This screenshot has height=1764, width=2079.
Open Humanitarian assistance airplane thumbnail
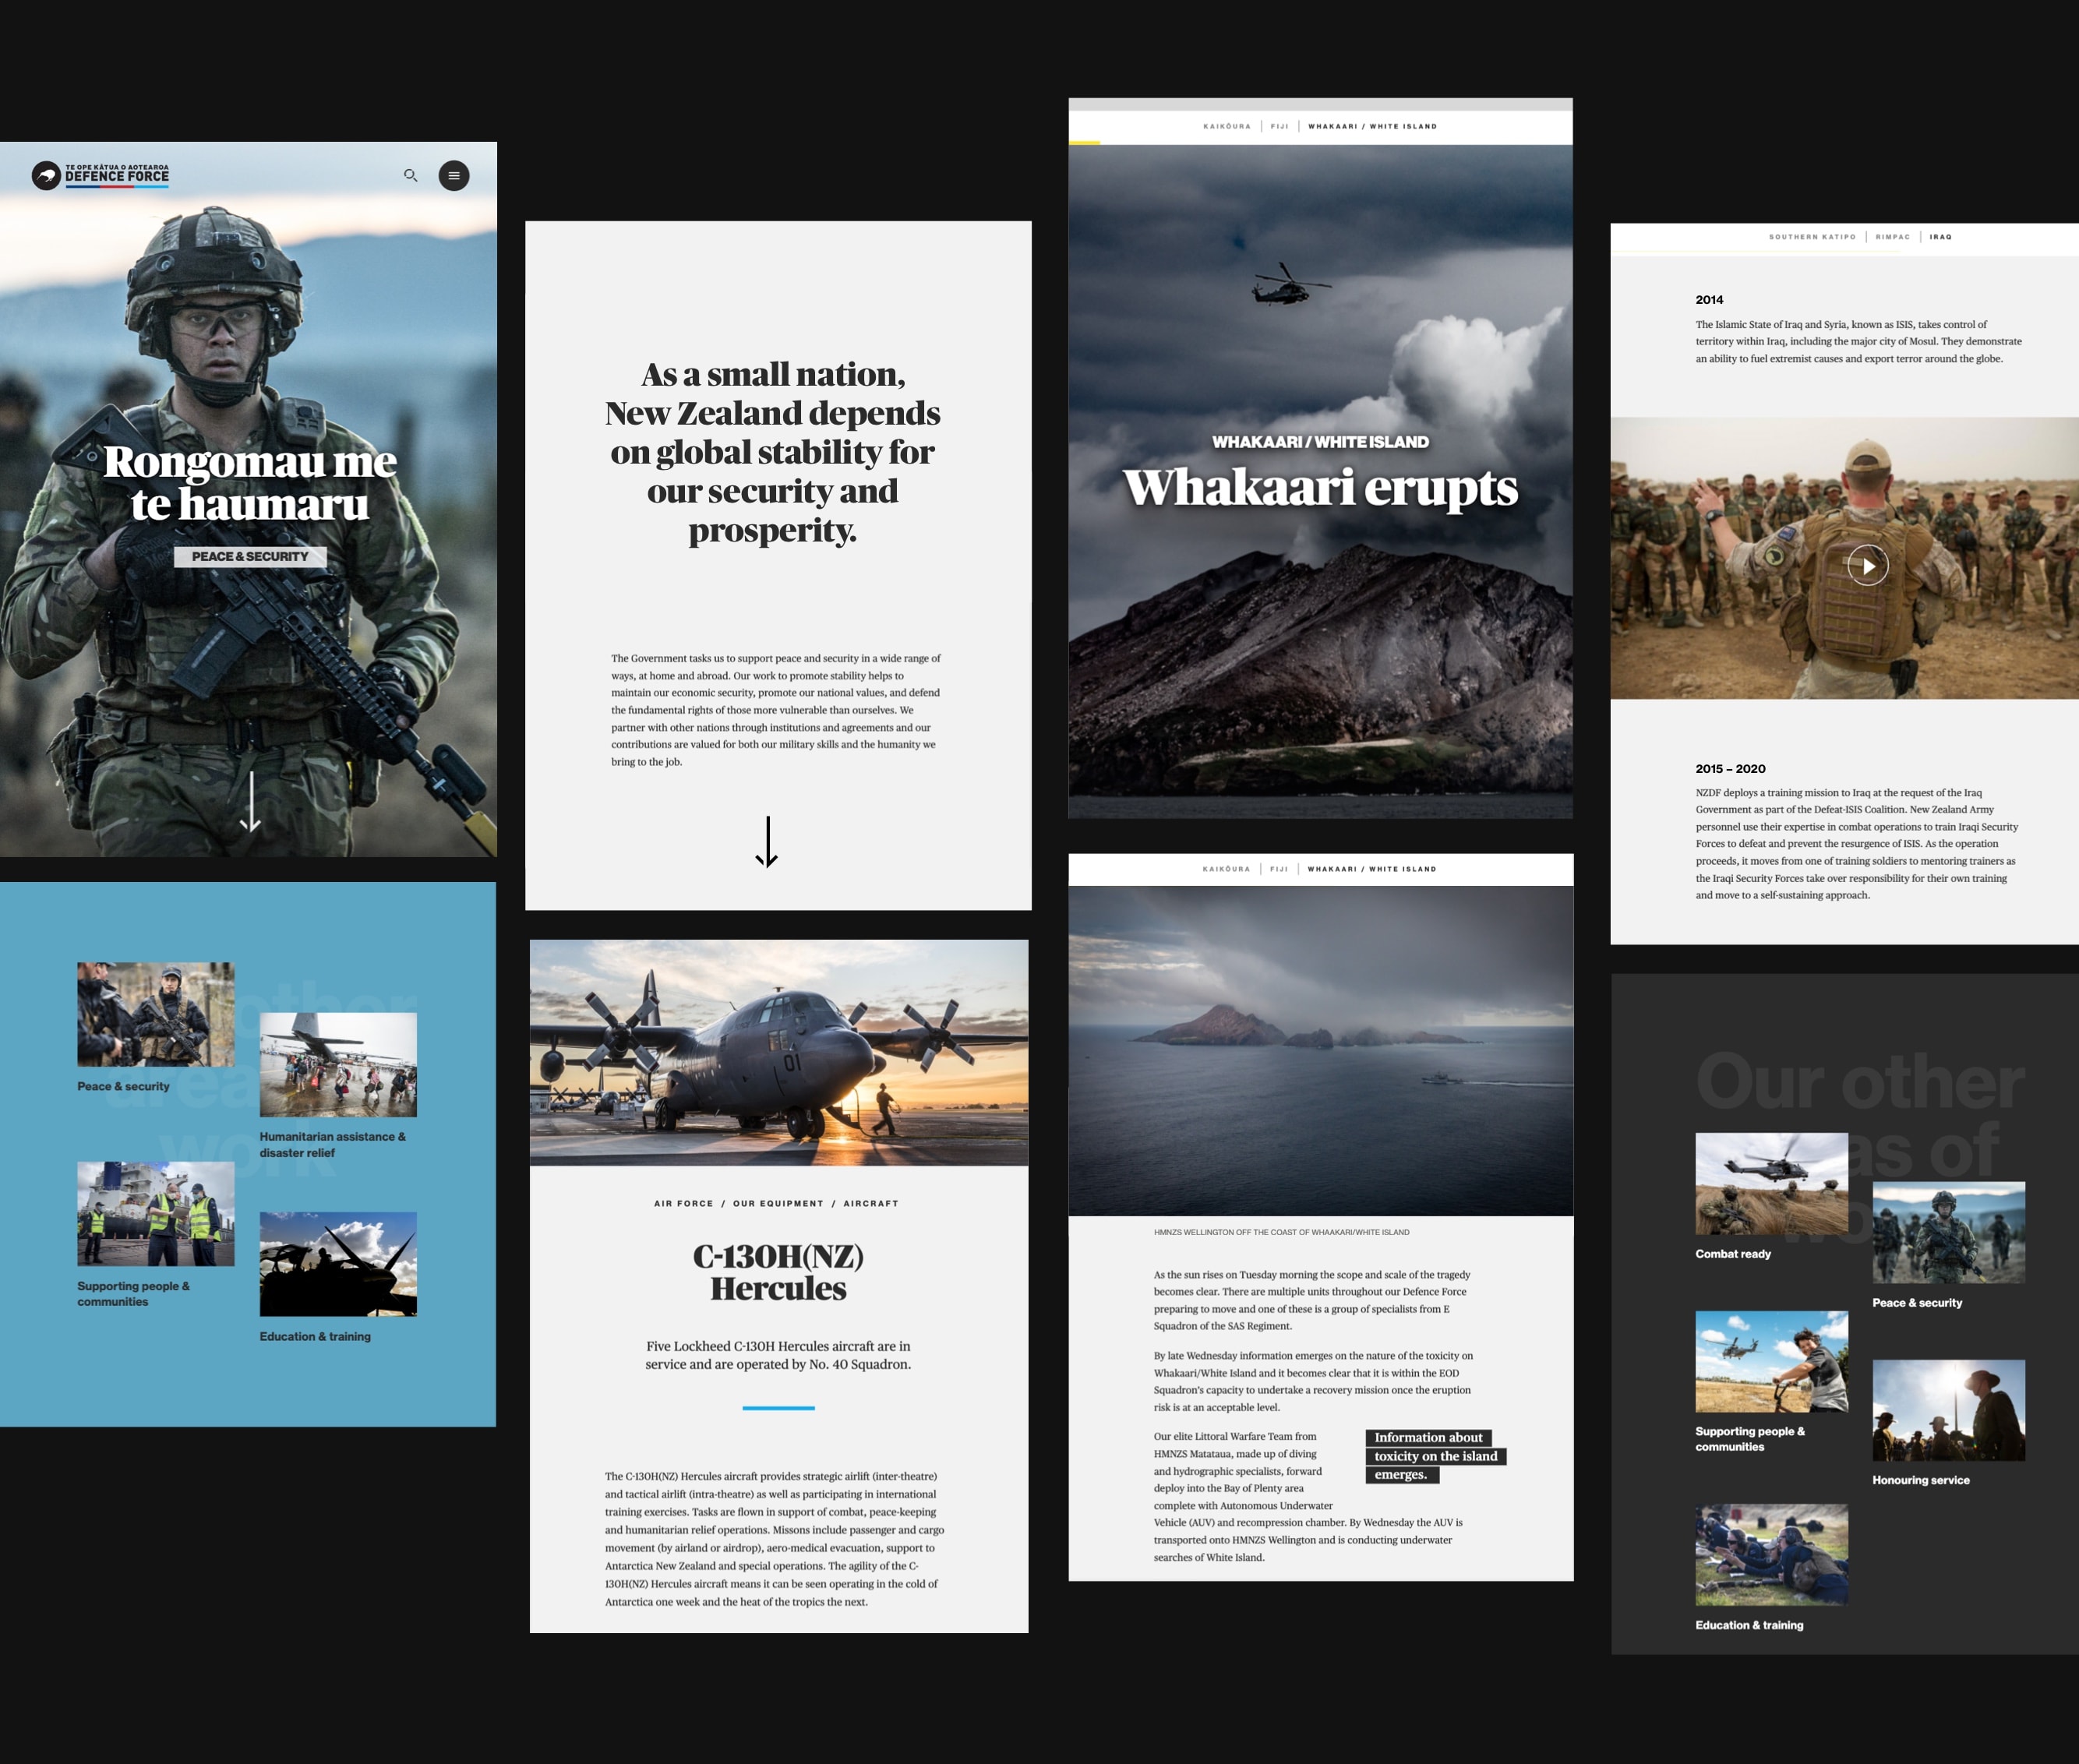coord(338,1064)
